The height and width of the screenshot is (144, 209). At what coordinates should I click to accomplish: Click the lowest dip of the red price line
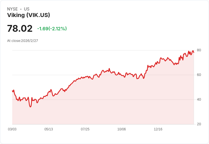coord(30,107)
